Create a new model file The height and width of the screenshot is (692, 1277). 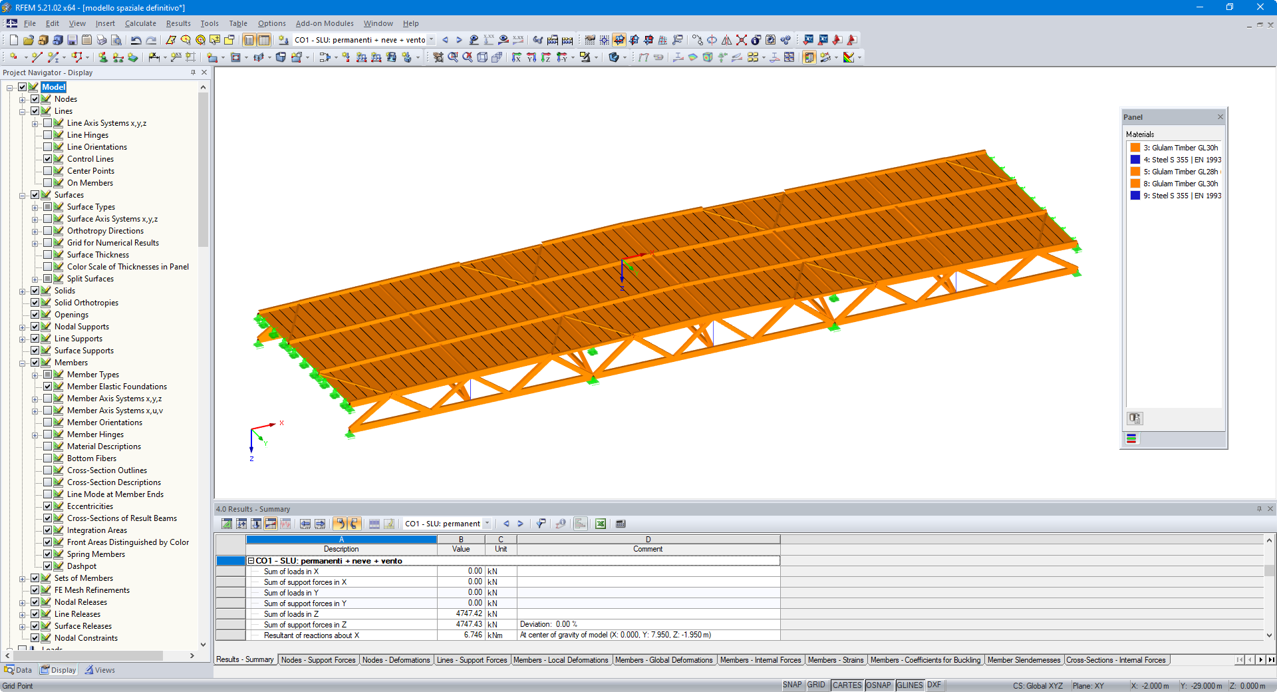click(13, 40)
